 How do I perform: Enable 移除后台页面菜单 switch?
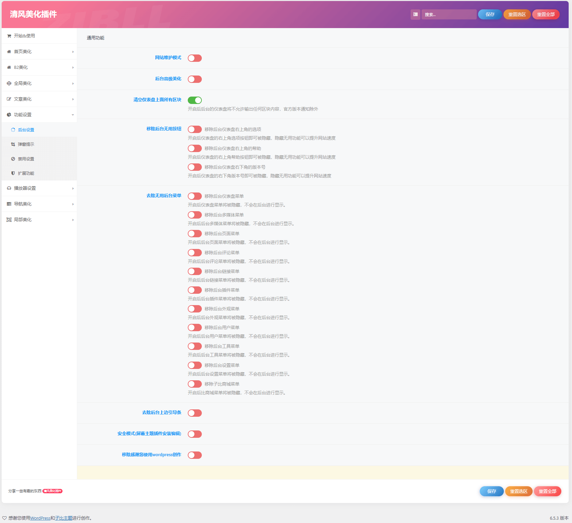point(195,234)
